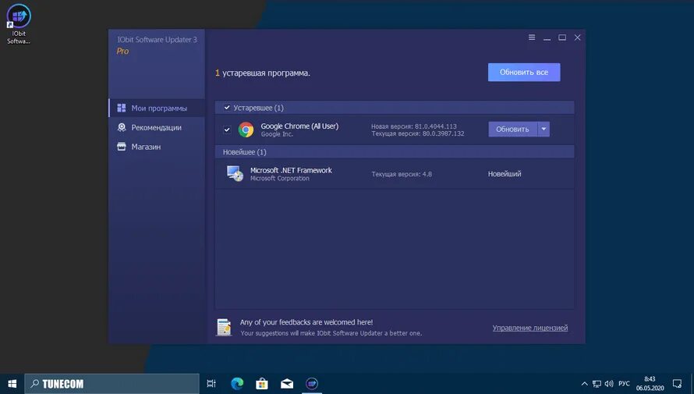Toggle the Устаревшее (1) select-all checkbox
The image size is (694, 394).
click(x=227, y=108)
